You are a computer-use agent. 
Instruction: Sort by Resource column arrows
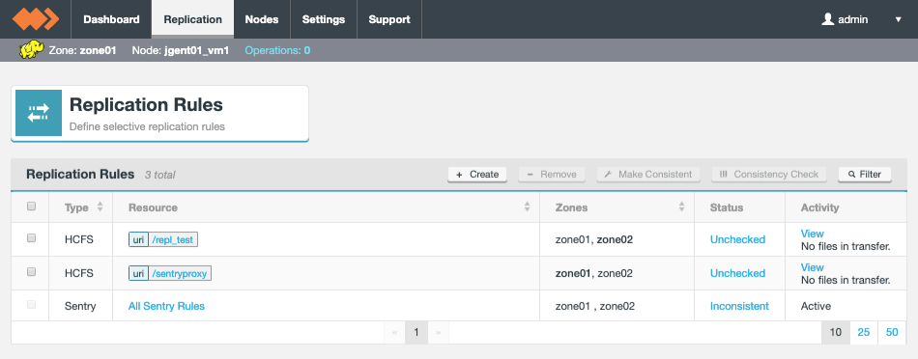[527, 207]
